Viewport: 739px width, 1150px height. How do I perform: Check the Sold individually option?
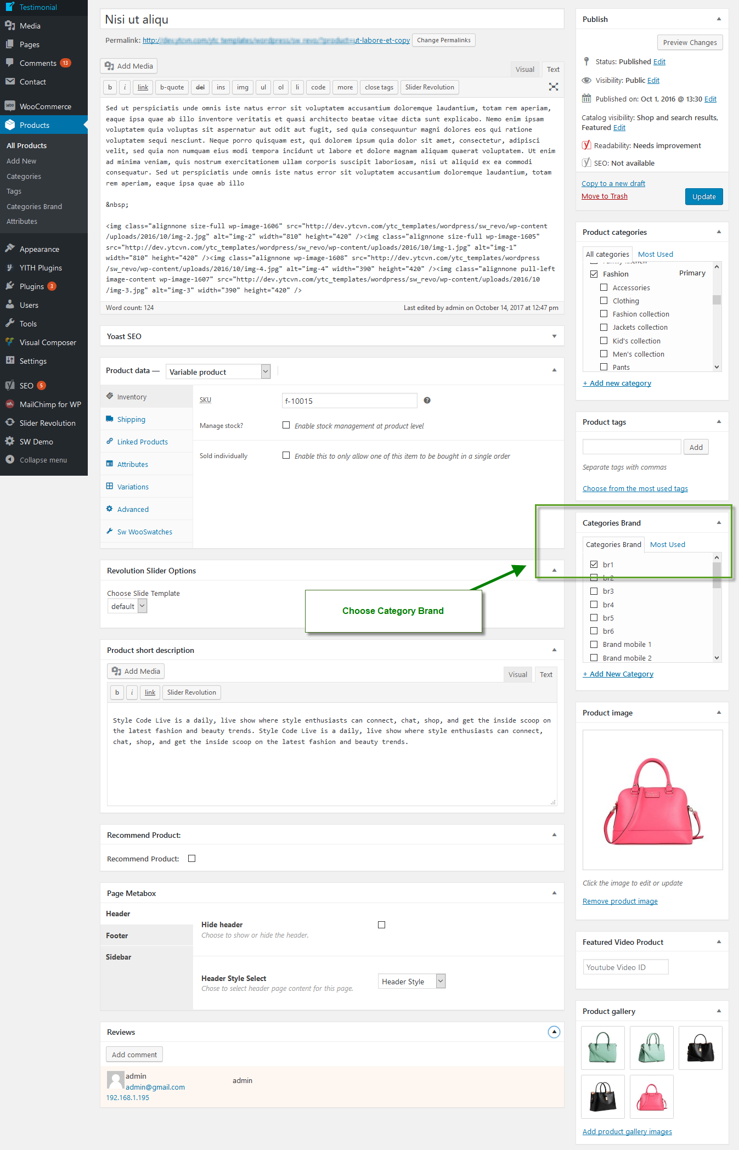[286, 455]
